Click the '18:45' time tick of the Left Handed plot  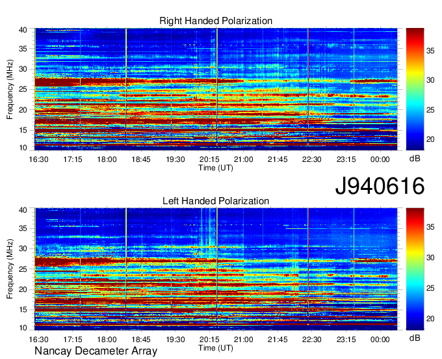click(x=141, y=339)
